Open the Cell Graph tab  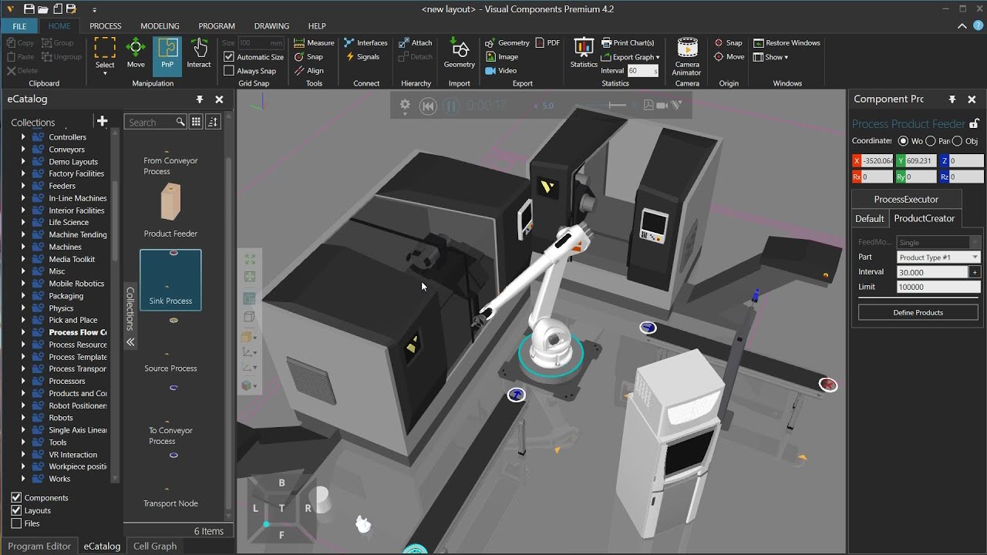(155, 546)
